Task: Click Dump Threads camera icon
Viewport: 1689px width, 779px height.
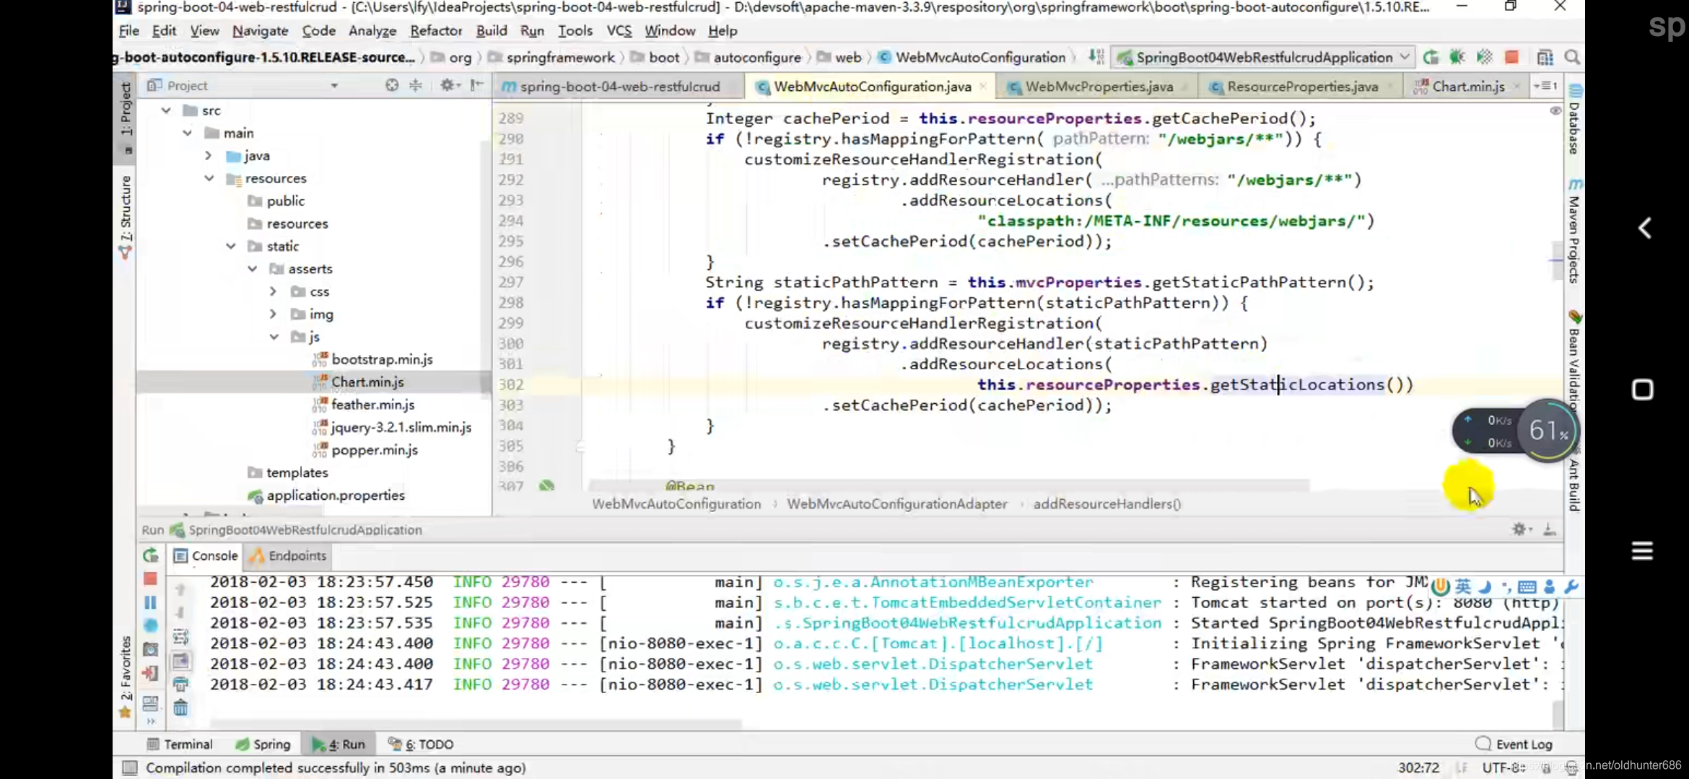Action: tap(150, 649)
